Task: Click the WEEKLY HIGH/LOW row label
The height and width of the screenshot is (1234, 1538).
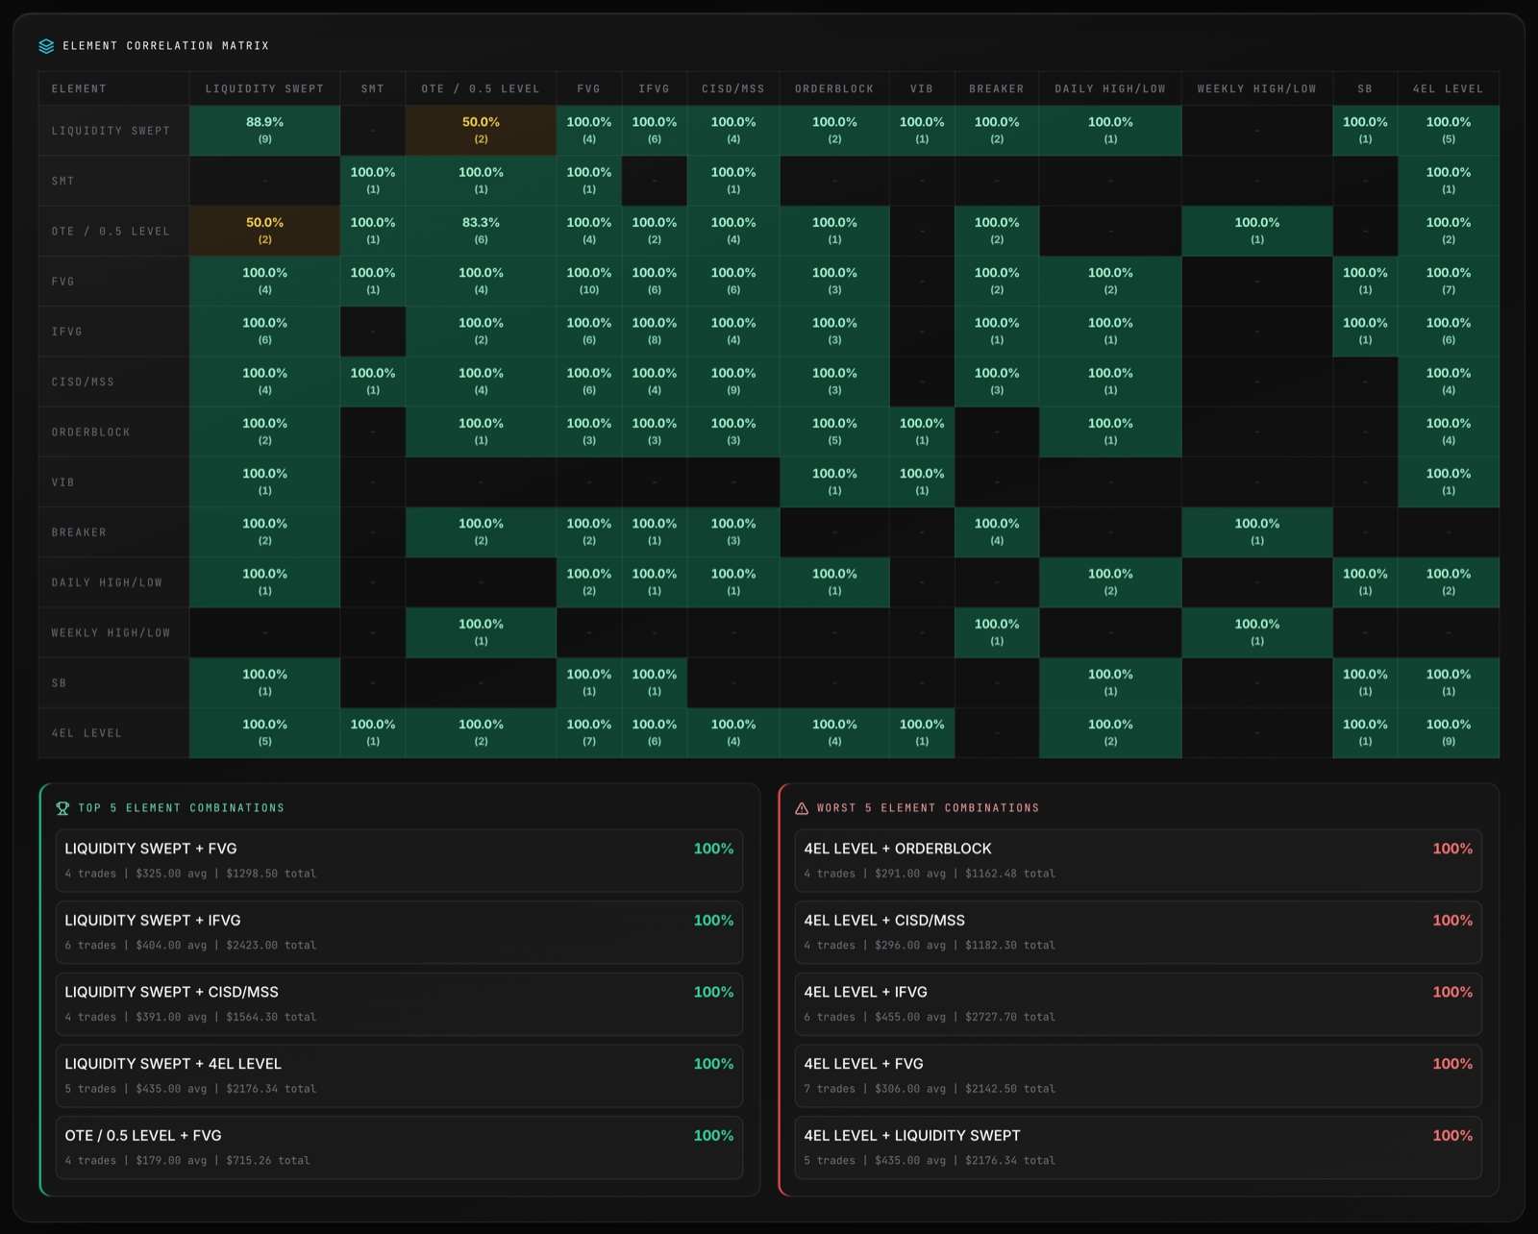Action: click(x=113, y=632)
